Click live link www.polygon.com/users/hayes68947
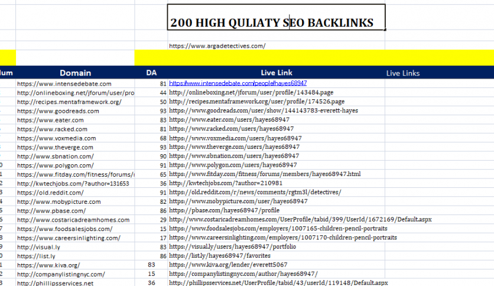This screenshot has width=494, height=286. [x=233, y=165]
